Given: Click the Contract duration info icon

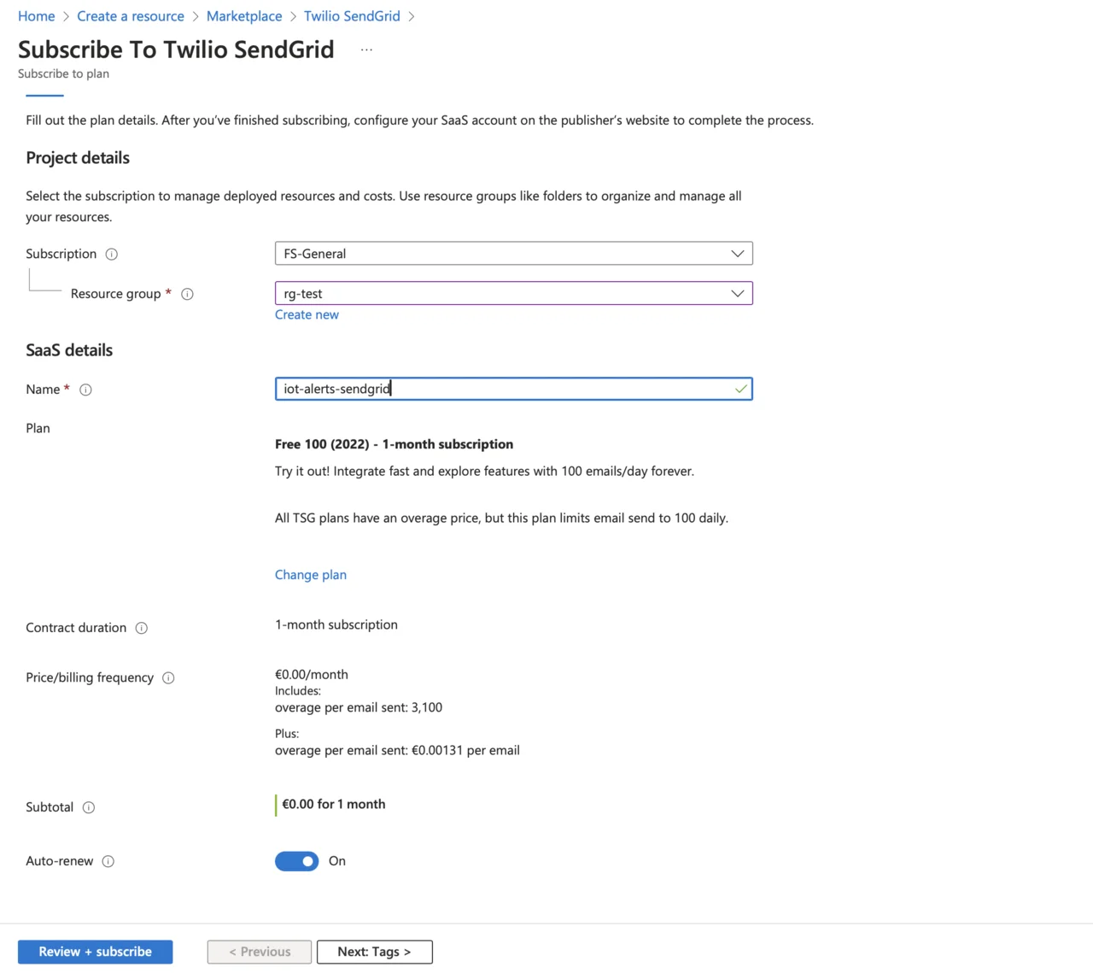Looking at the screenshot, I should coord(142,628).
